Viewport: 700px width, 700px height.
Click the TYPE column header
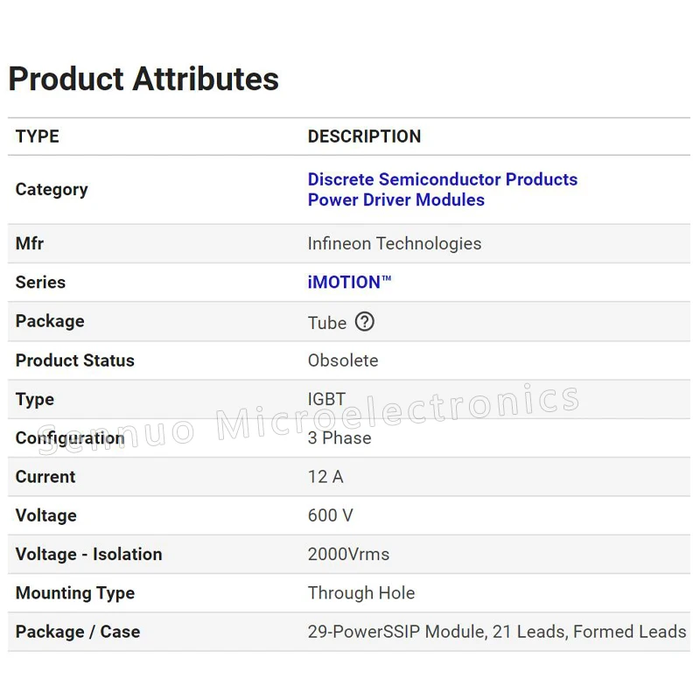(x=38, y=136)
